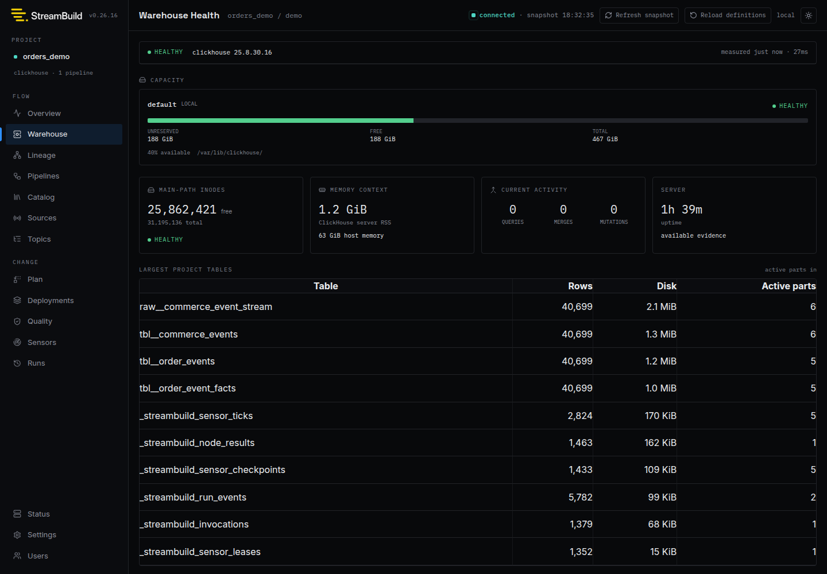Viewport: 827px width, 574px height.
Task: Click the Topics list icon
Action: pos(17,239)
